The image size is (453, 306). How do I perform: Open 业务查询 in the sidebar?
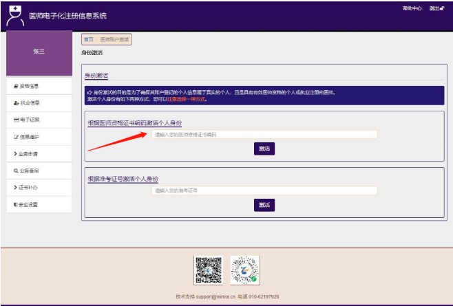[28, 171]
